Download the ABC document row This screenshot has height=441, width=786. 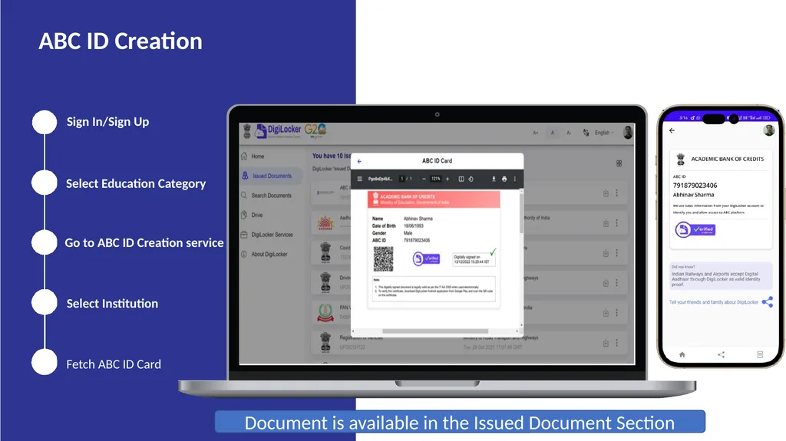(606, 193)
